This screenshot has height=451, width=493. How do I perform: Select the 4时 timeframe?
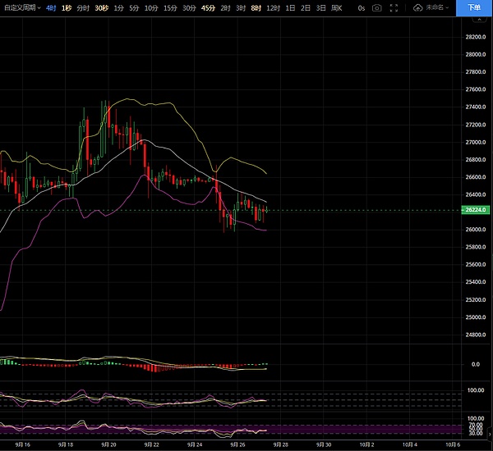[52, 7]
